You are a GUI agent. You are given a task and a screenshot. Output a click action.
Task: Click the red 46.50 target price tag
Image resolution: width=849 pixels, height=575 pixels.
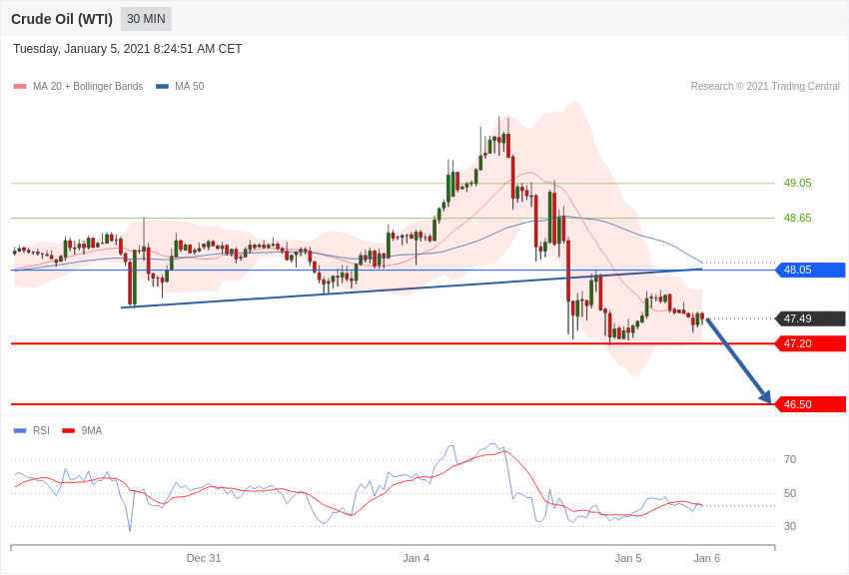810,404
